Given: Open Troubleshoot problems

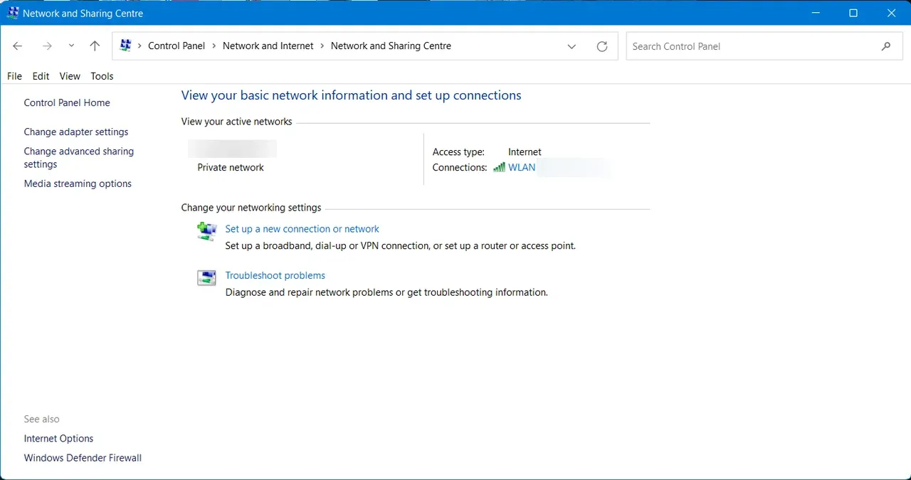Looking at the screenshot, I should [x=275, y=276].
